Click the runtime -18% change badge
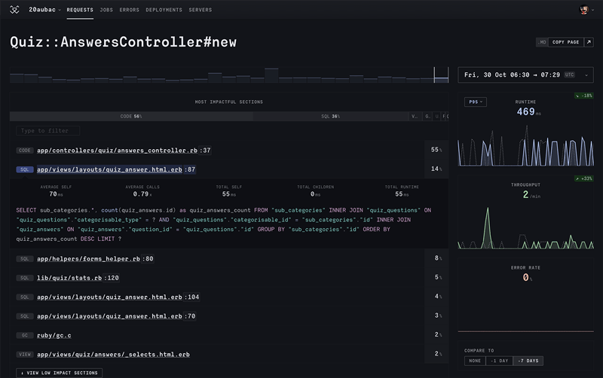This screenshot has width=603, height=378. pyautogui.click(x=583, y=96)
